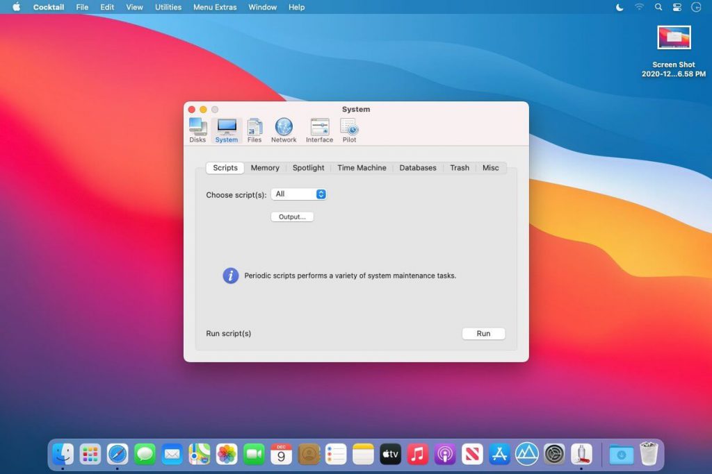
Task: Select the Screen Shot desktop file thumbnail
Action: click(x=674, y=38)
